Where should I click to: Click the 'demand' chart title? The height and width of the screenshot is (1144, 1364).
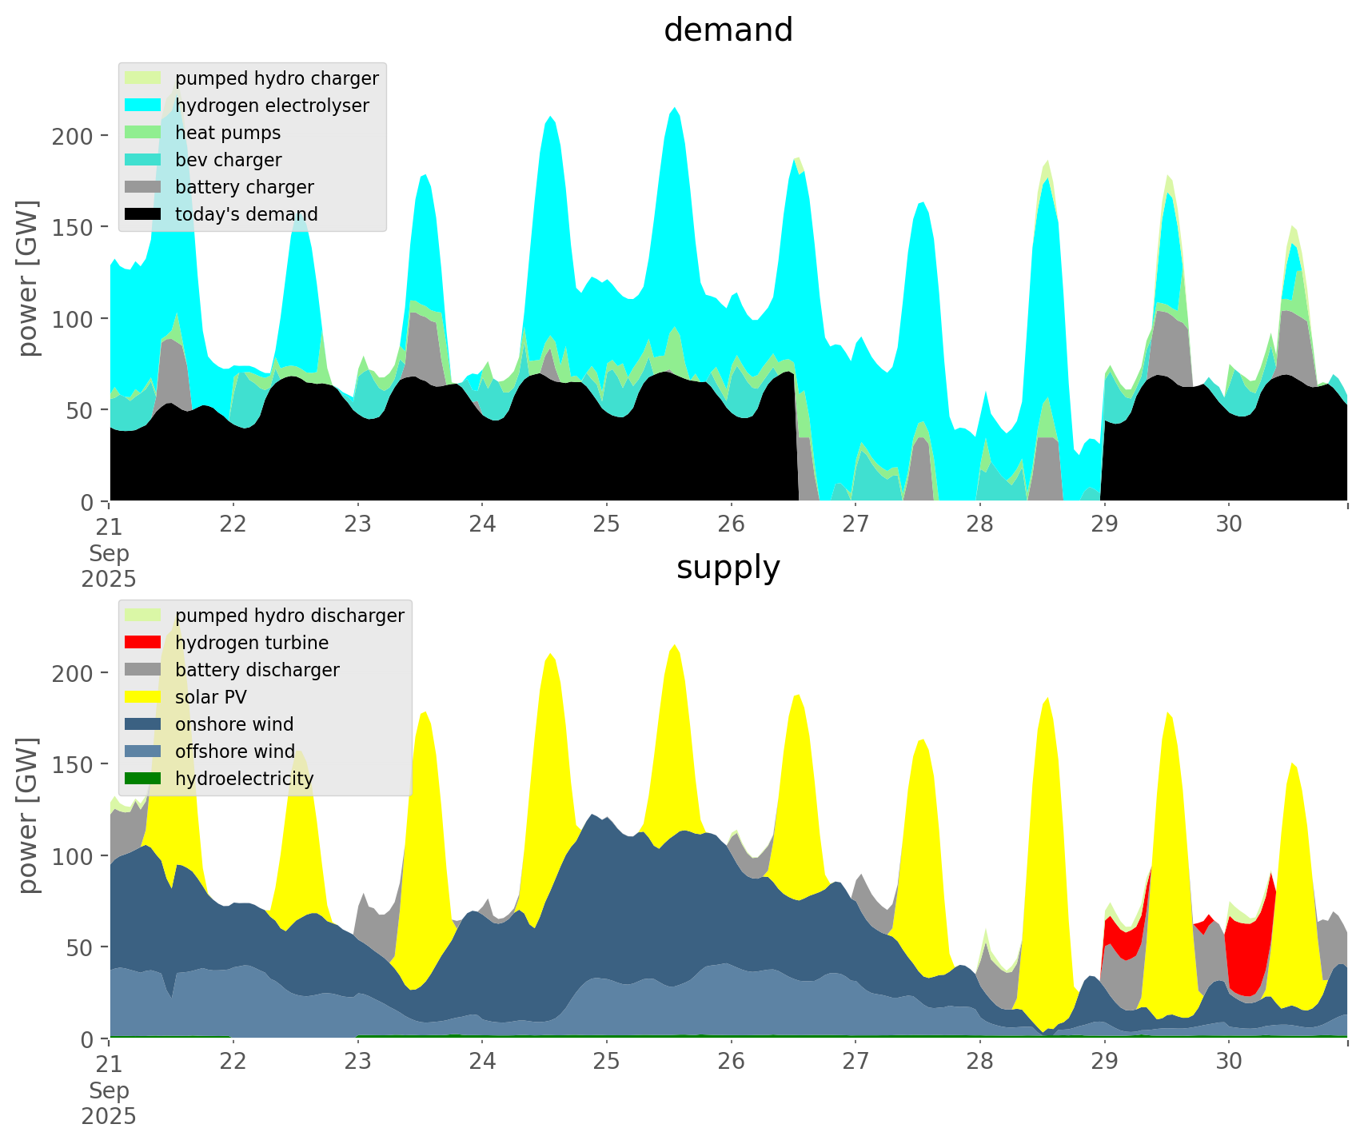tap(728, 30)
